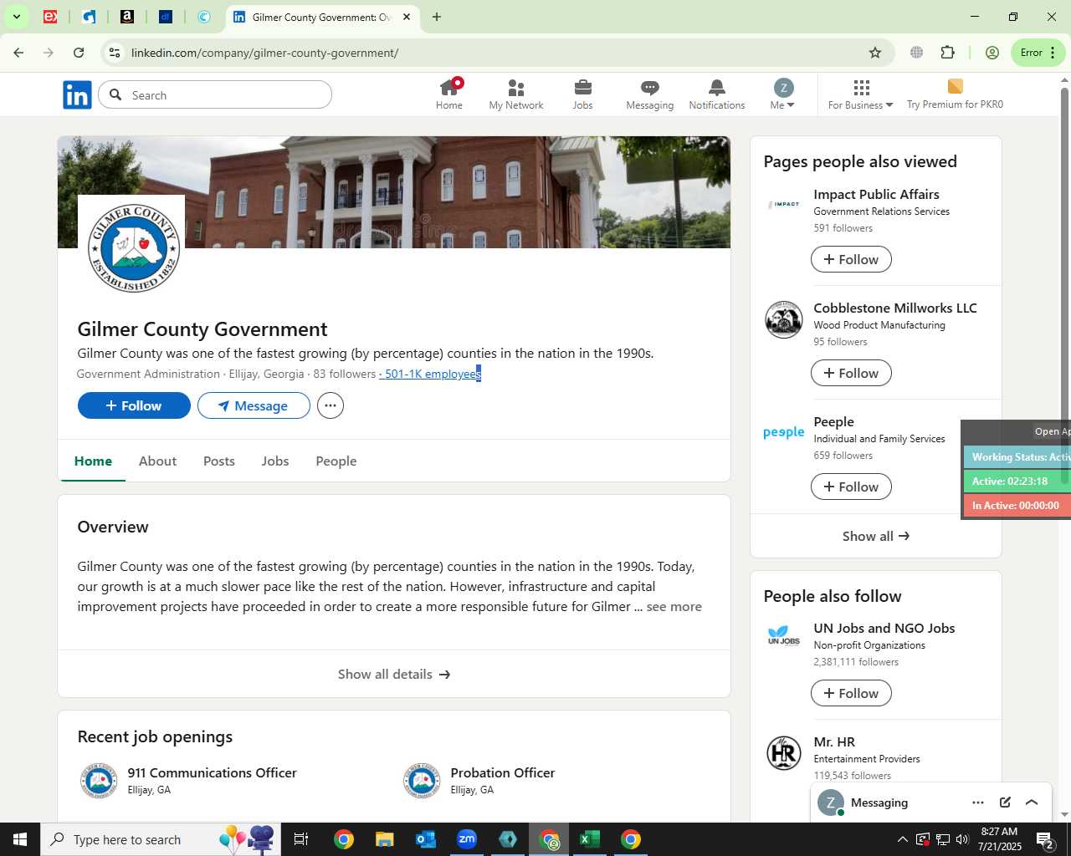The image size is (1071, 856).
Task: Expand the Messaging overlay chevron
Action: tap(1032, 802)
